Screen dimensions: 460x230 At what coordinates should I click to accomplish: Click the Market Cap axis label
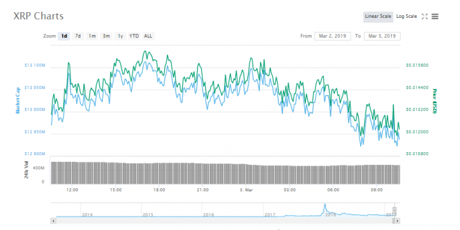(x=18, y=101)
